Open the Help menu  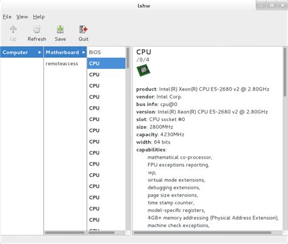pos(39,17)
